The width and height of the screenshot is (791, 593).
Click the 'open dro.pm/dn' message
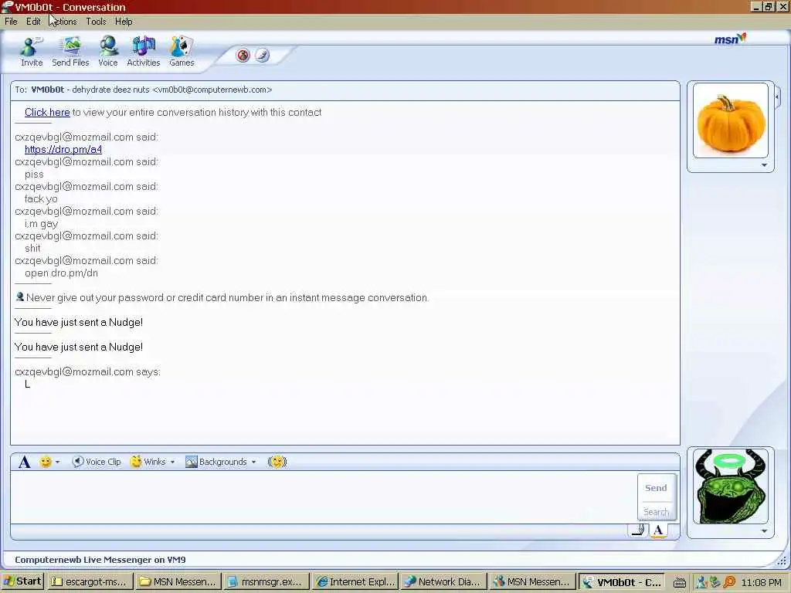coord(61,273)
